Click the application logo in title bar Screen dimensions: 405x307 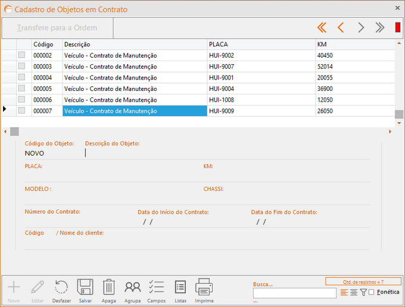click(8, 10)
